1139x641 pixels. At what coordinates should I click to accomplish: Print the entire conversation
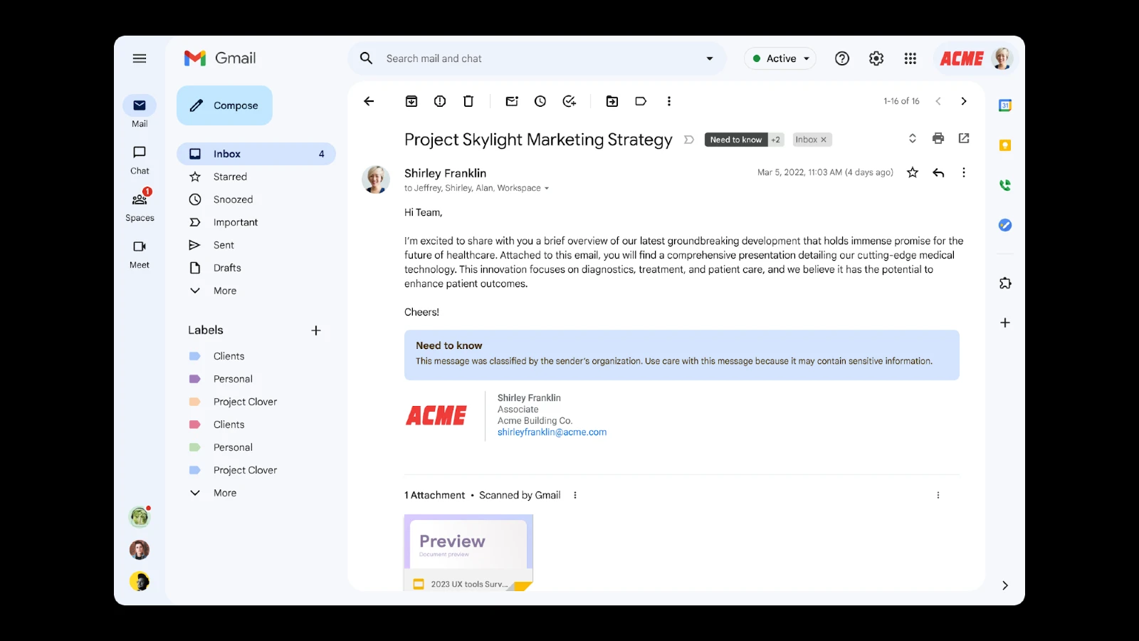click(938, 138)
